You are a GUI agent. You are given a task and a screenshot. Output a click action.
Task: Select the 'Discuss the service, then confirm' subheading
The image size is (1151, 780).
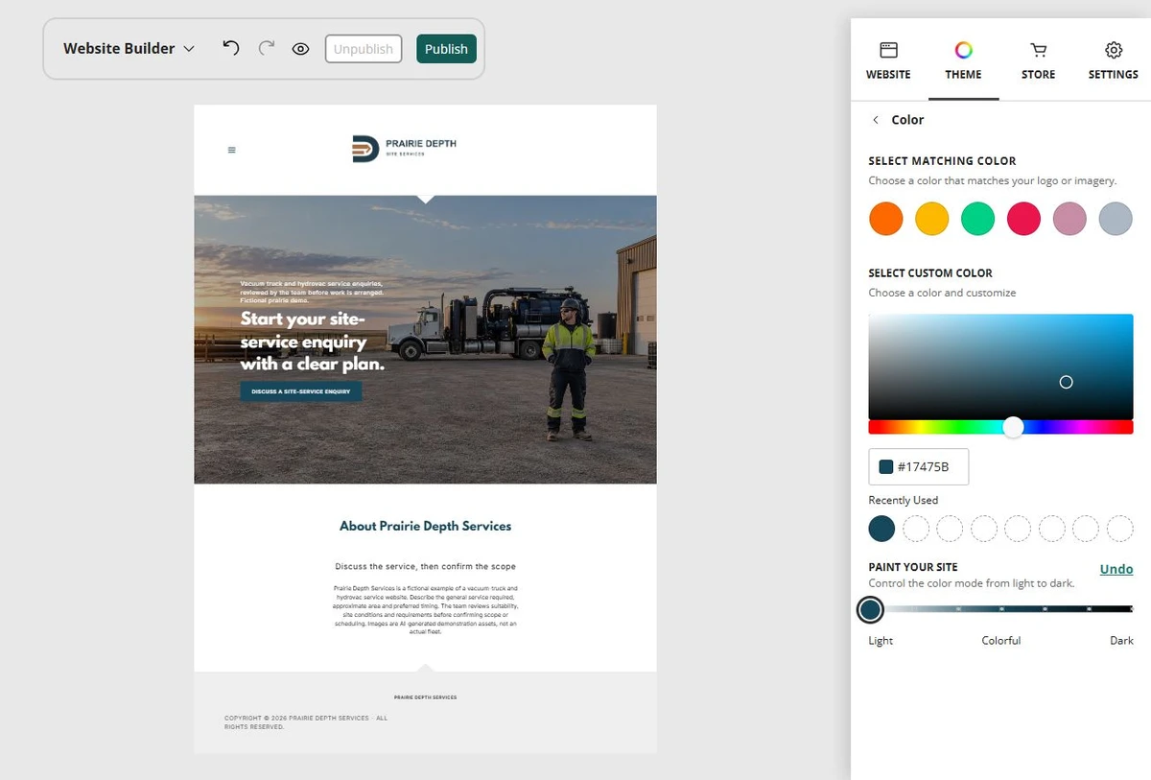425,566
